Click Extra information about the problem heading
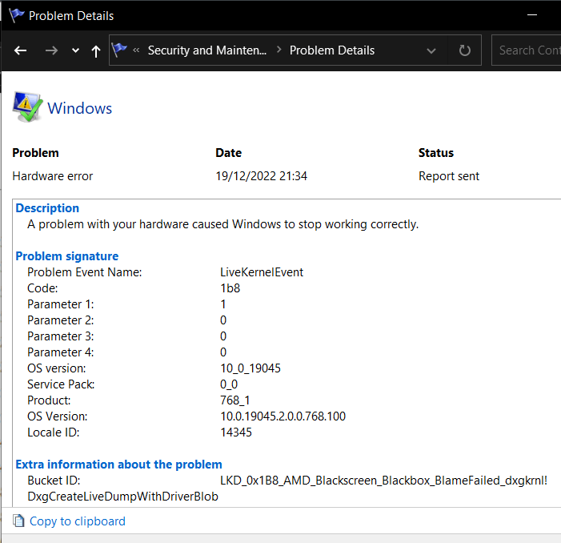This screenshot has height=543, width=561. tap(118, 465)
